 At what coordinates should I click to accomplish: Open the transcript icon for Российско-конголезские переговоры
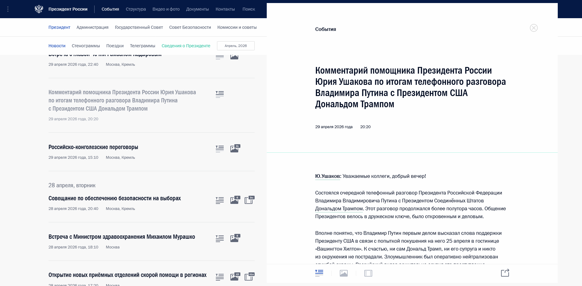tap(220, 148)
